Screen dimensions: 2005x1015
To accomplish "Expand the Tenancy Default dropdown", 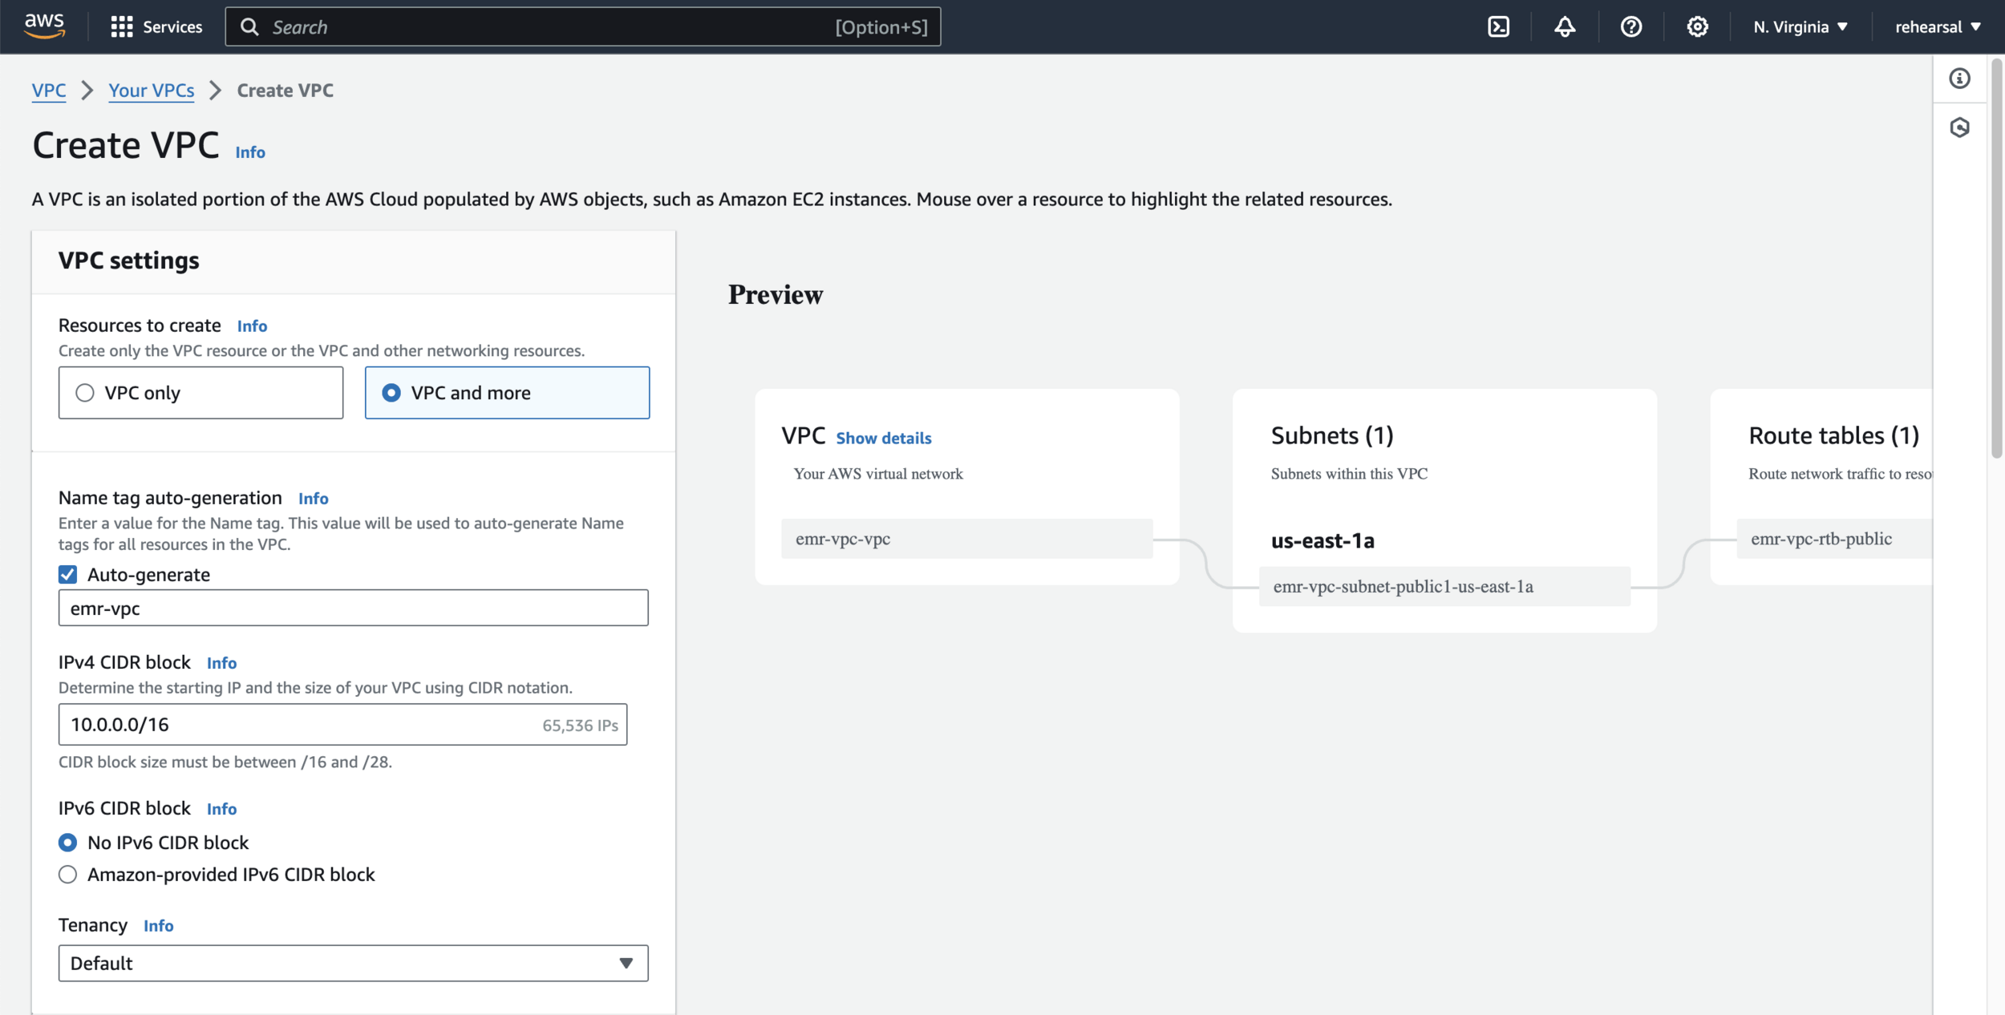I will [x=353, y=963].
